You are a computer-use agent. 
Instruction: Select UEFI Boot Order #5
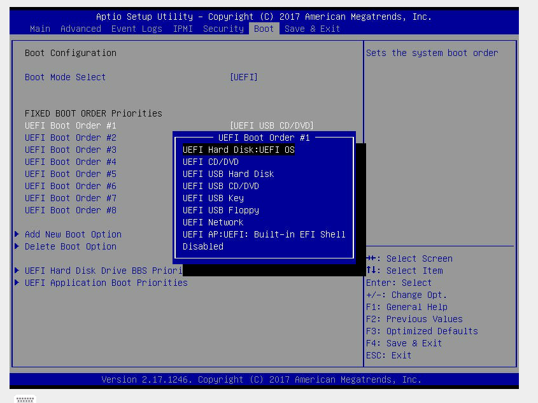[x=70, y=174]
